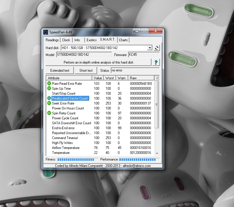
Task: Select the Reported Uncorrectable Er... row
Action: point(100,133)
